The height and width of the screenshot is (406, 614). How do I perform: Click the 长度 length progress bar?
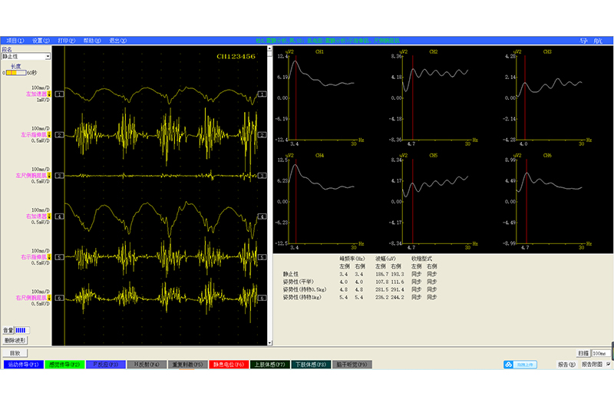point(16,72)
